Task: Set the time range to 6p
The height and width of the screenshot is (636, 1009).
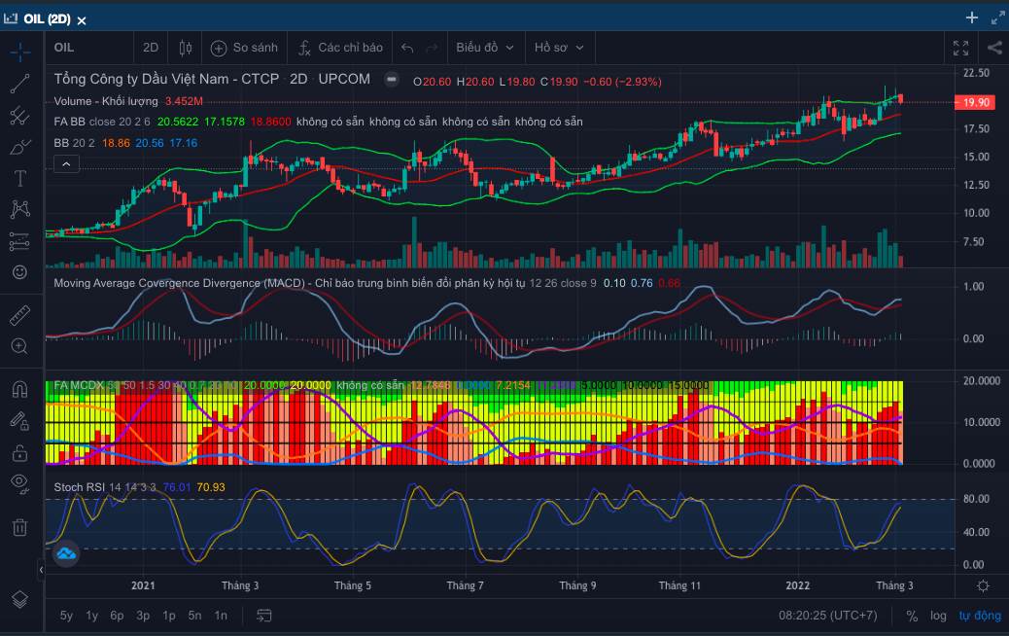Action: 117,616
